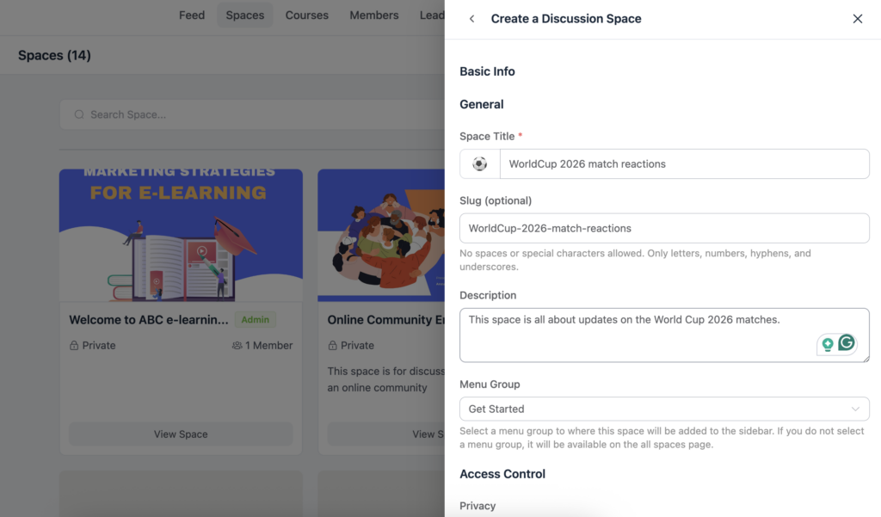Close the Create a Discussion Space panel
The width and height of the screenshot is (881, 517).
pos(858,19)
